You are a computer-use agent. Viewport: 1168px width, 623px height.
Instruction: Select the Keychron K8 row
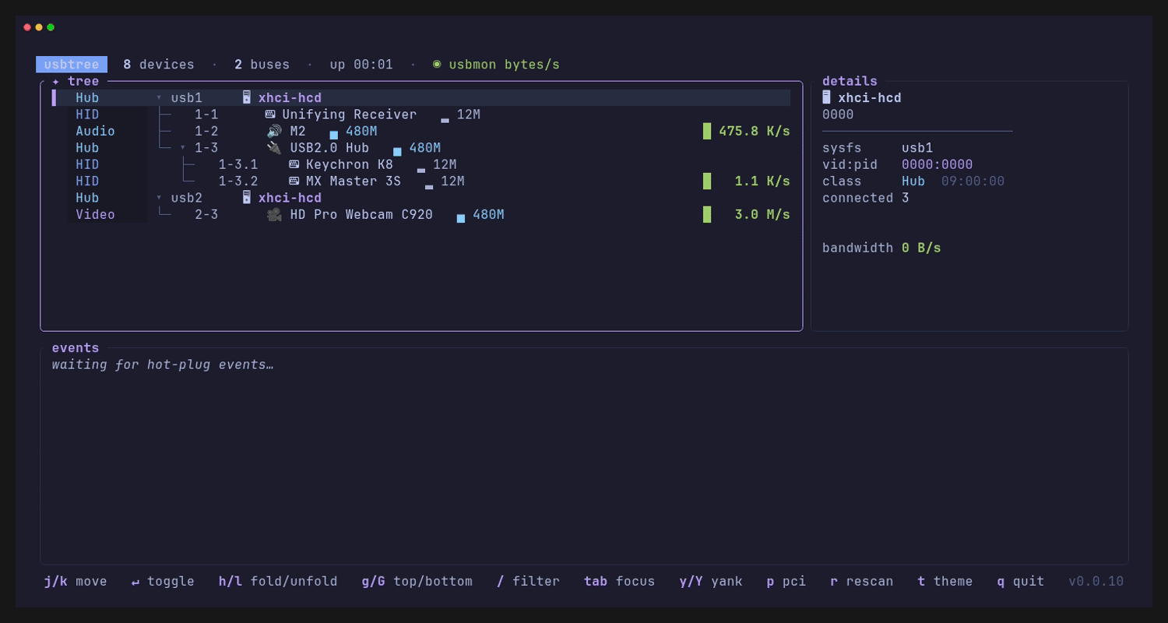tap(421, 164)
